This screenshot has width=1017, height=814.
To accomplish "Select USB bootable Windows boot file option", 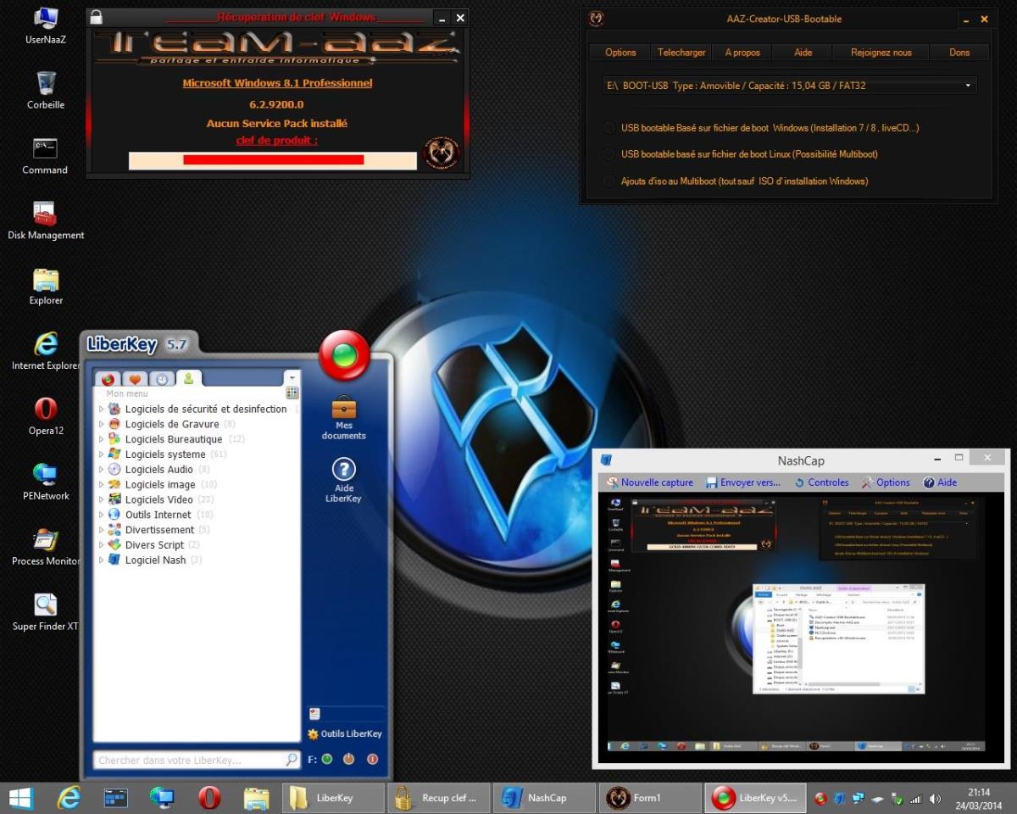I will [609, 128].
